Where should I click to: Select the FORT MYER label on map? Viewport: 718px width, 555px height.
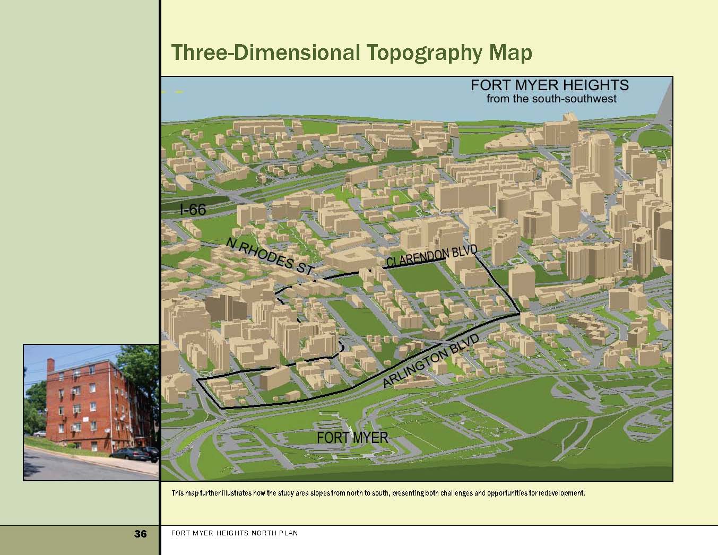352,438
